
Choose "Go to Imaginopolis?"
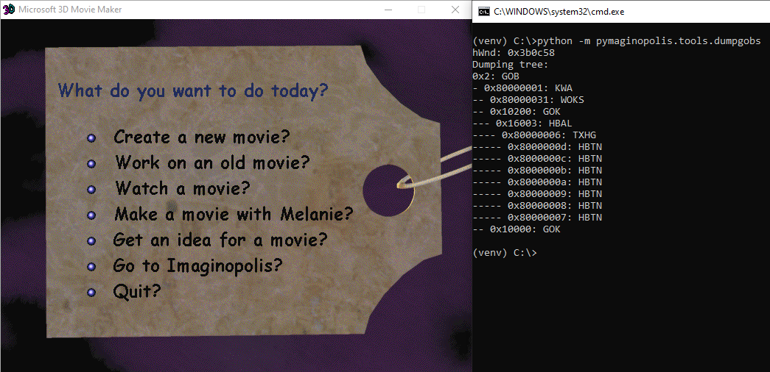click(x=198, y=265)
